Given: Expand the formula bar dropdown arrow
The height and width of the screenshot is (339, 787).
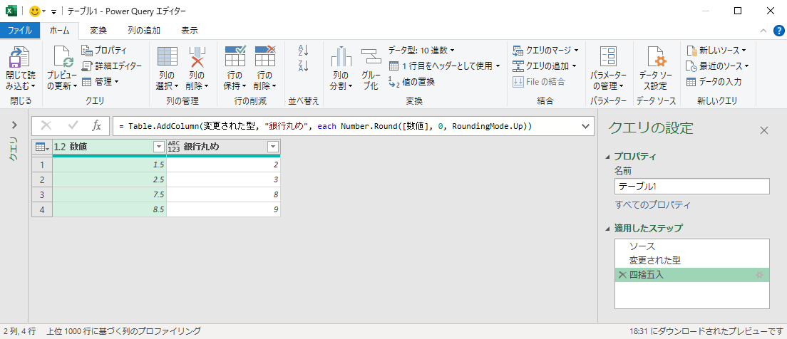Looking at the screenshot, I should [585, 126].
